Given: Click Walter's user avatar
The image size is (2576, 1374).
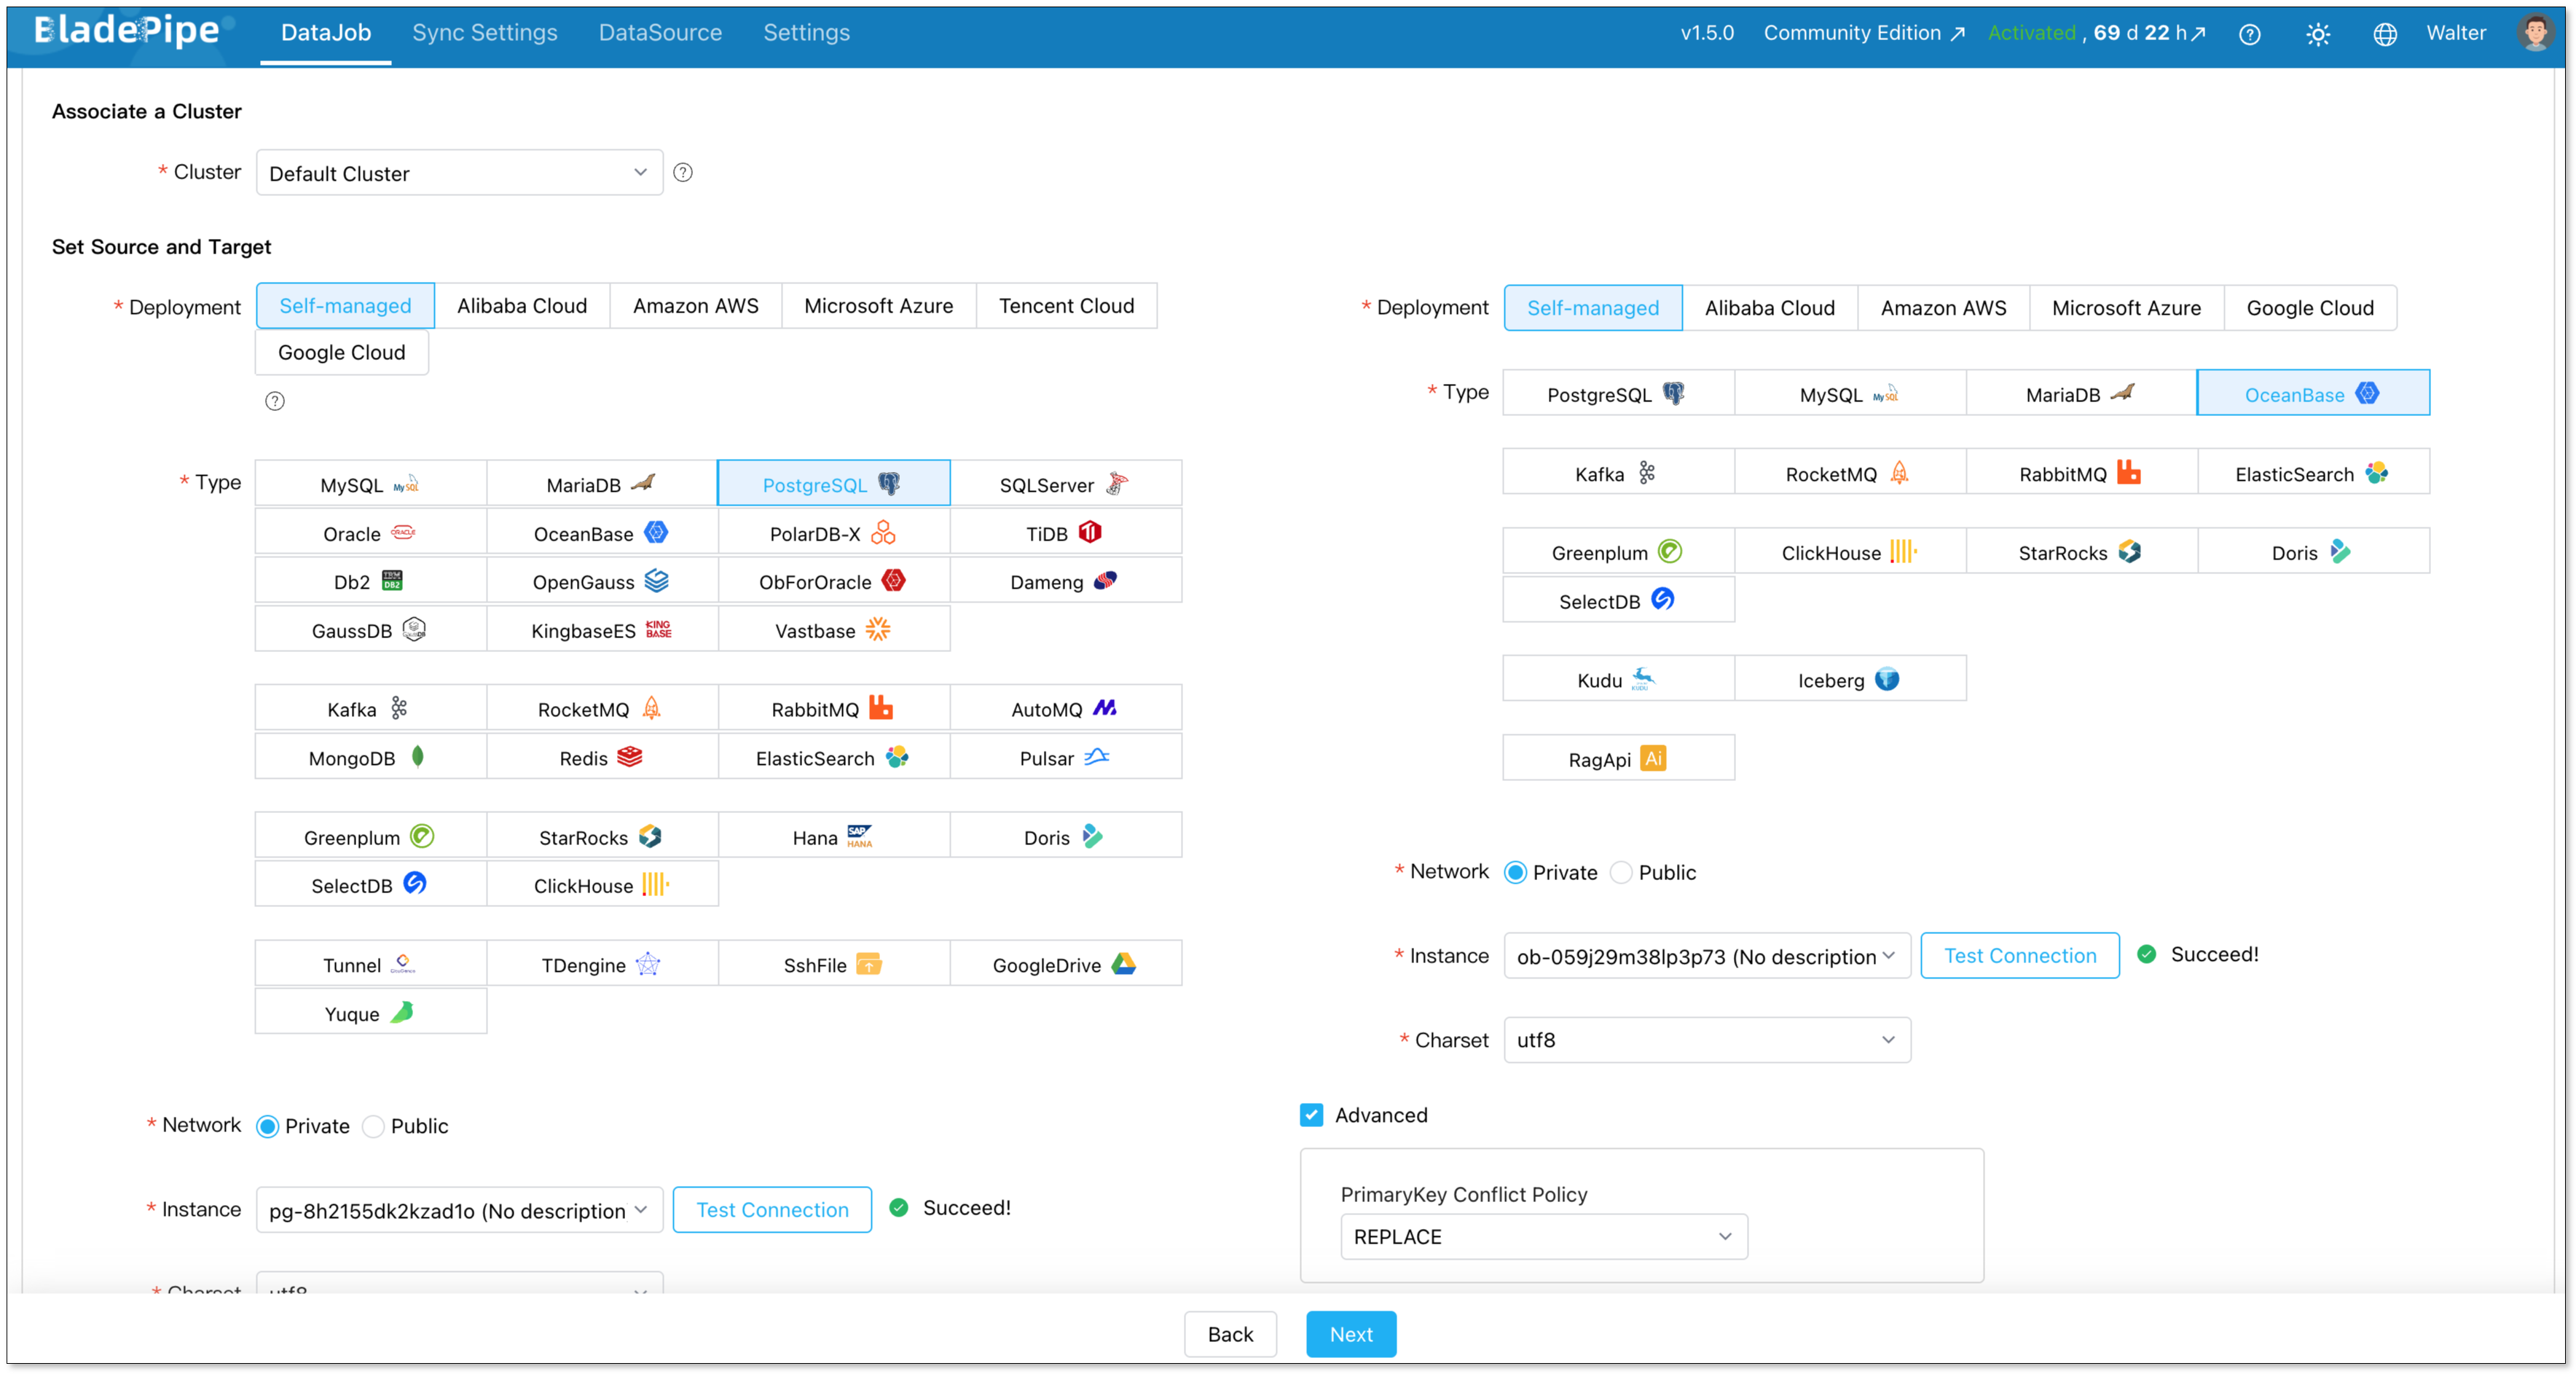Looking at the screenshot, I should point(2536,32).
